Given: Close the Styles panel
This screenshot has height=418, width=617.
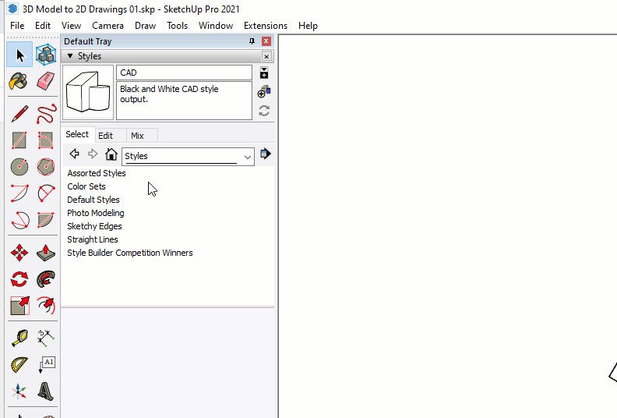Looking at the screenshot, I should coord(266,57).
